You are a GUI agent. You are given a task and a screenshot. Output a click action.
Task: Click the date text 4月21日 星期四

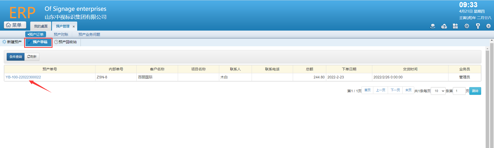472,11
